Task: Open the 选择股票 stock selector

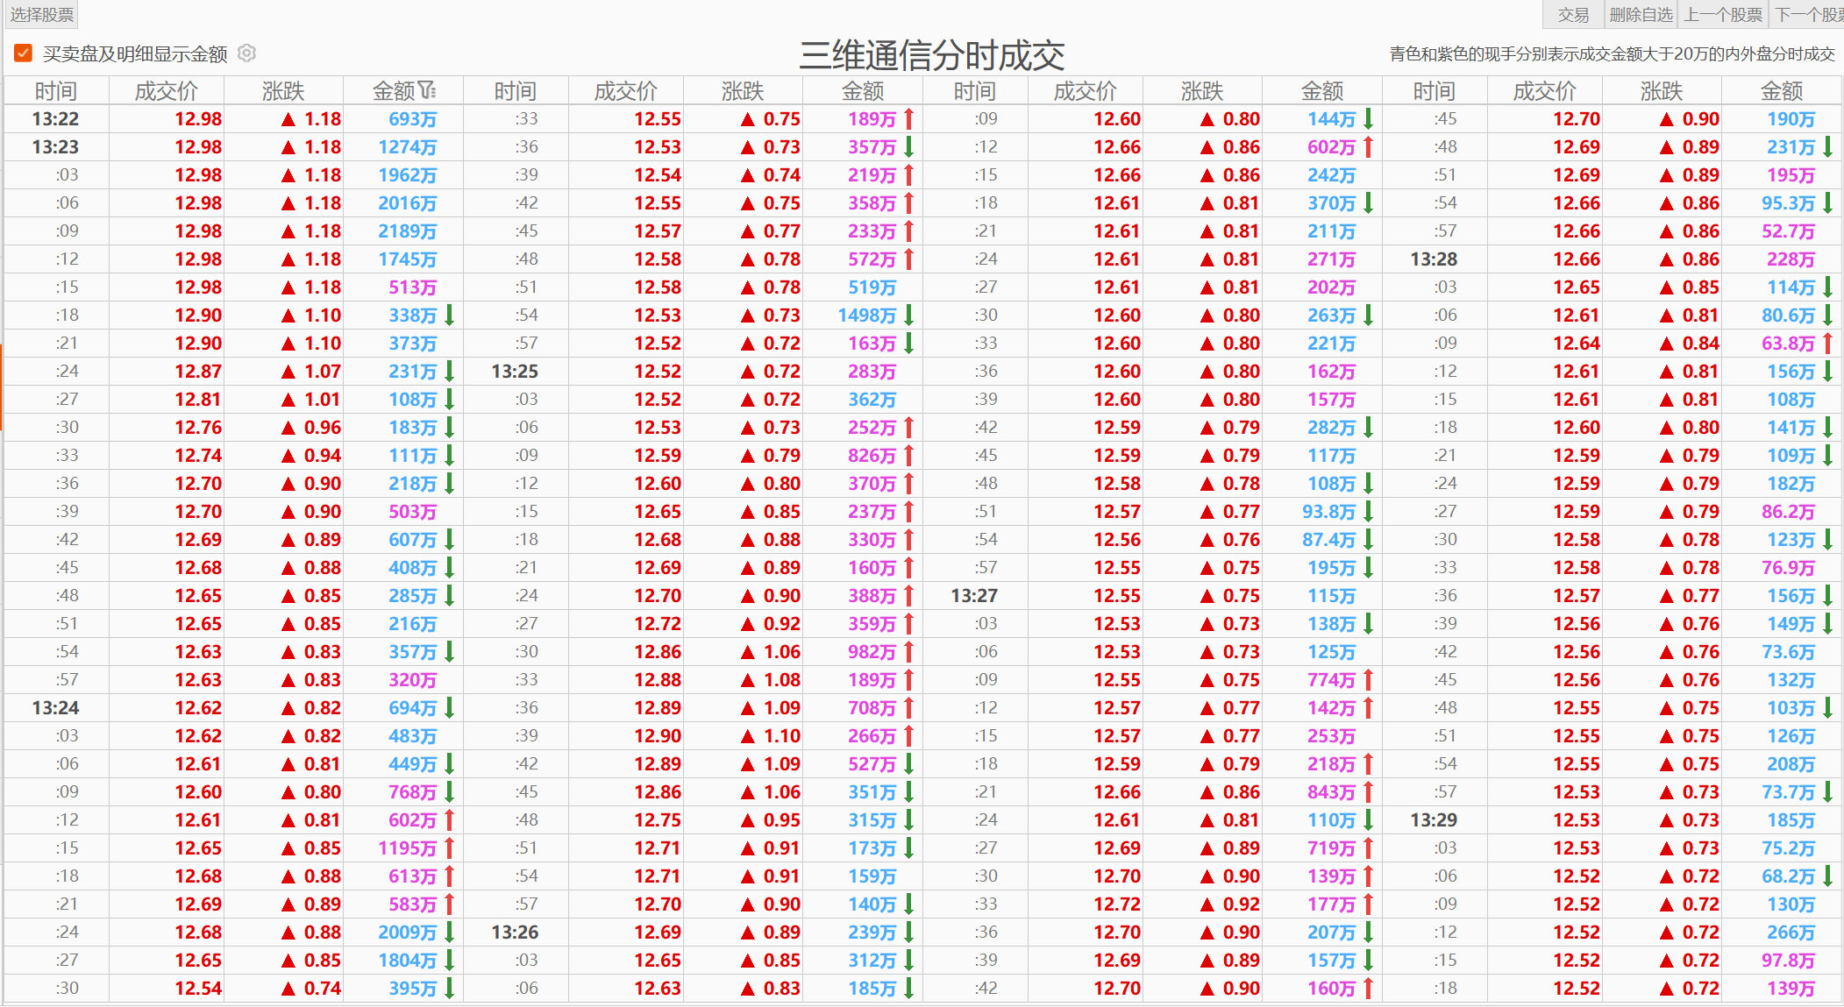Action: point(41,14)
